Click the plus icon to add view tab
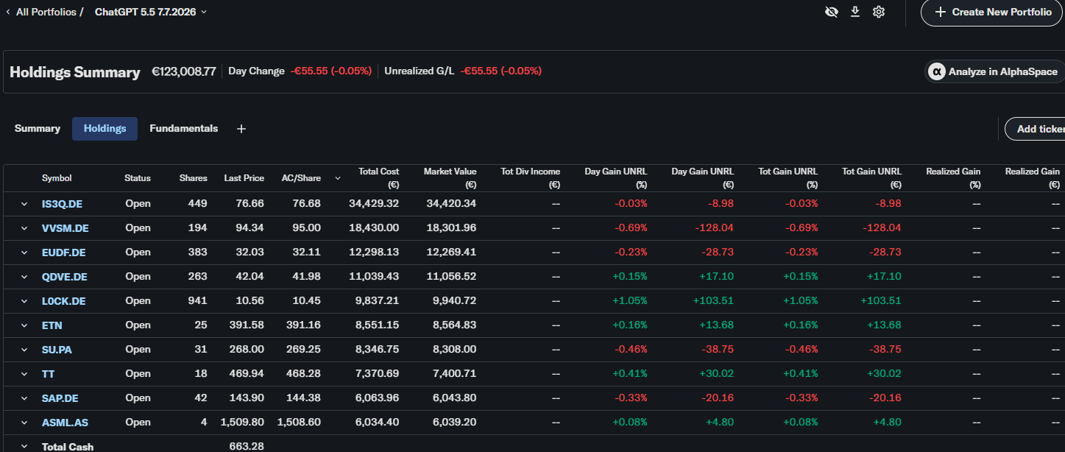 (241, 129)
